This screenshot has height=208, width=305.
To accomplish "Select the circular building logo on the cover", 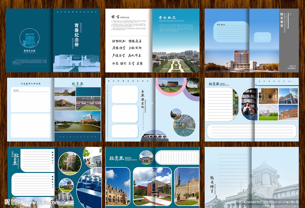I will 29,38.
